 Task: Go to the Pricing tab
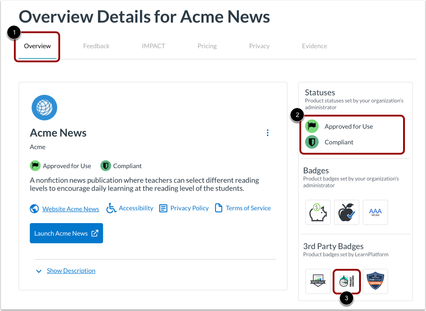pos(207,46)
